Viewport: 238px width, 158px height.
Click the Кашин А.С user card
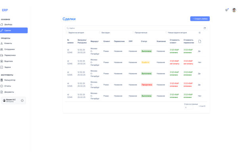click(x=13, y=100)
